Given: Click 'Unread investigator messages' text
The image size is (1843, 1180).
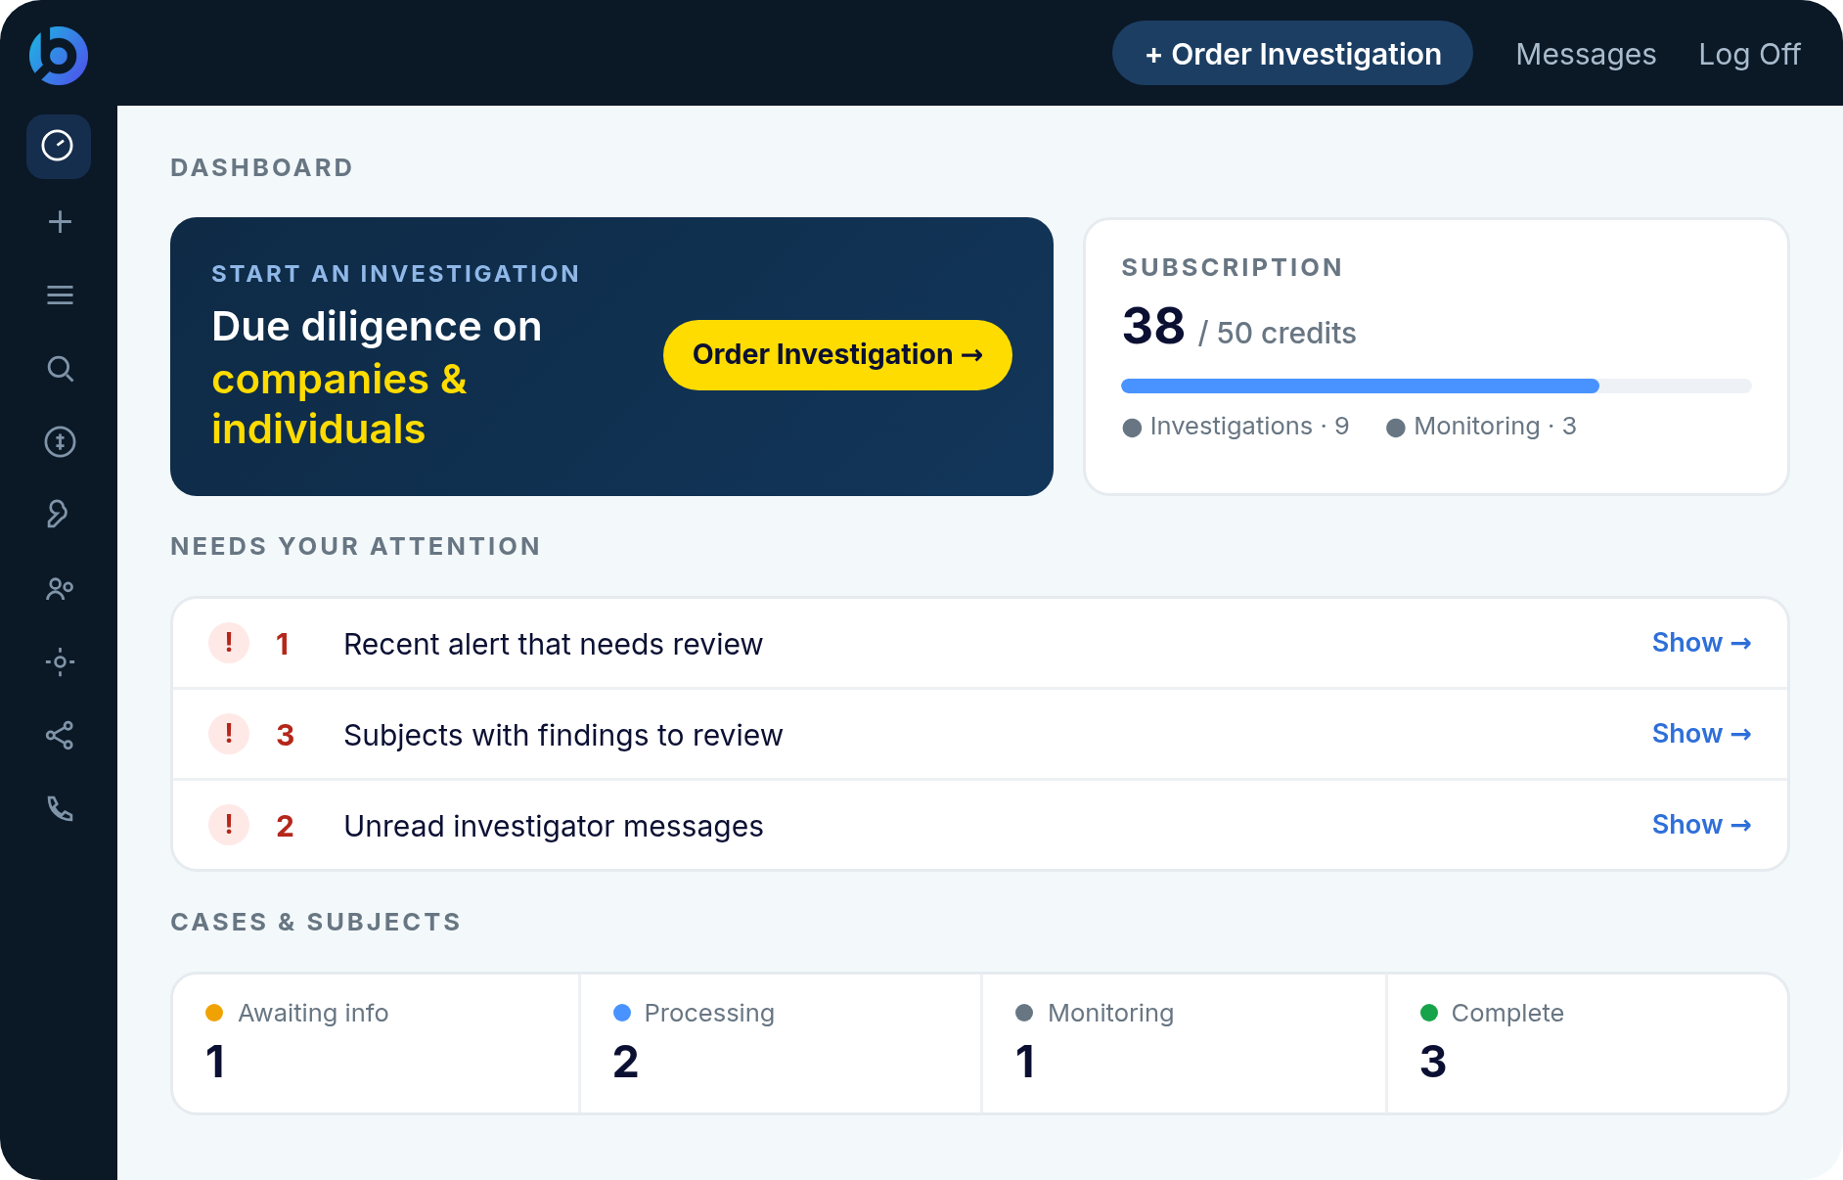Looking at the screenshot, I should tap(553, 827).
